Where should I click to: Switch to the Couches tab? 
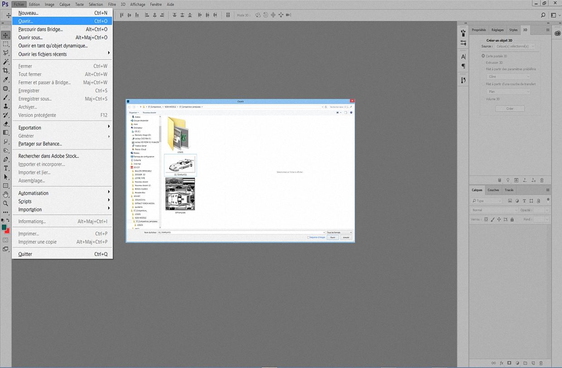(x=493, y=190)
